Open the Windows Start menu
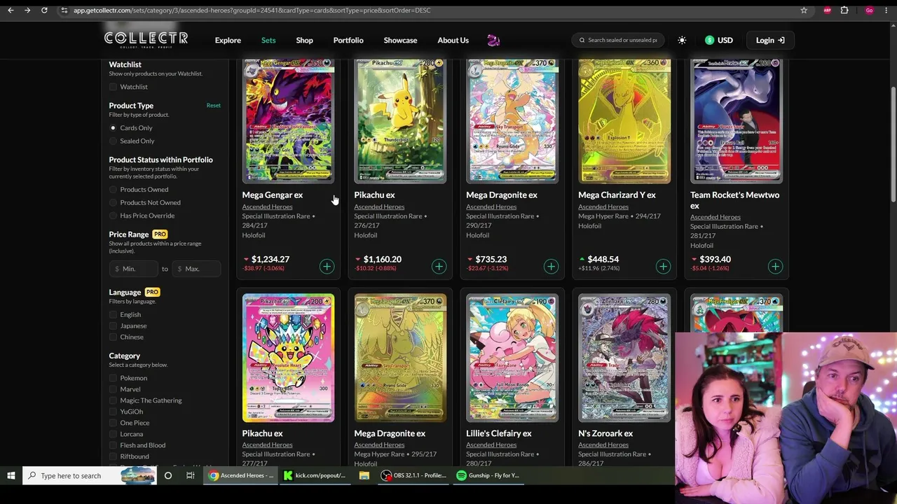 pyautogui.click(x=11, y=476)
